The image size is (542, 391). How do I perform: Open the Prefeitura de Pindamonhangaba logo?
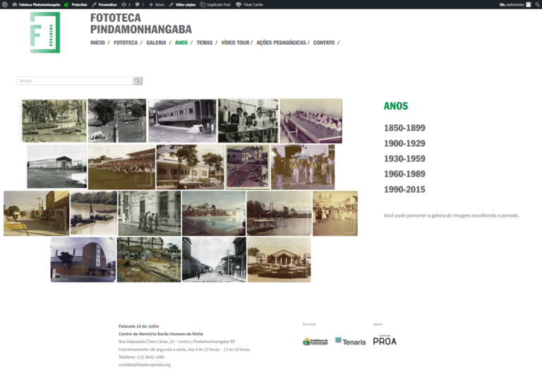315,342
